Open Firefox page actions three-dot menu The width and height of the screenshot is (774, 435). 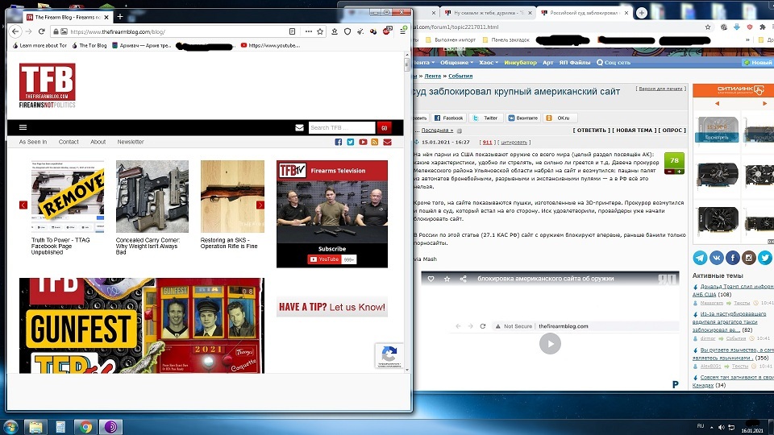tap(309, 31)
